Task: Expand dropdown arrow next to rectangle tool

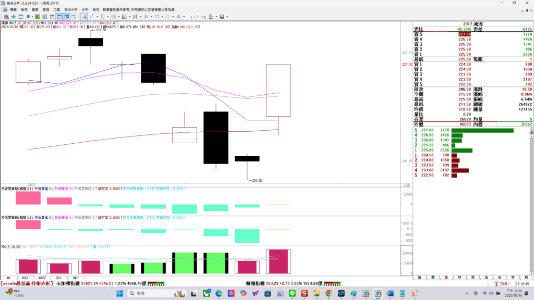Action: point(162,17)
